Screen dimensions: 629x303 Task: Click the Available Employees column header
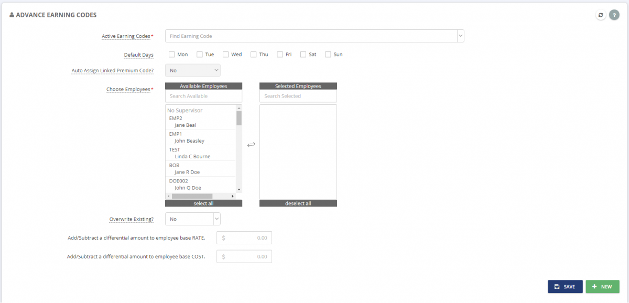pos(204,86)
